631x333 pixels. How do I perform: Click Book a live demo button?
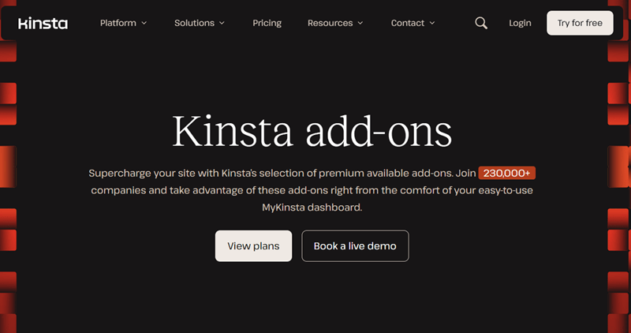tap(356, 246)
